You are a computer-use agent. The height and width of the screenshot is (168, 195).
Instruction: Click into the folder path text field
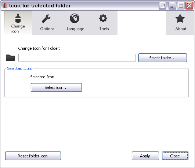(77, 58)
